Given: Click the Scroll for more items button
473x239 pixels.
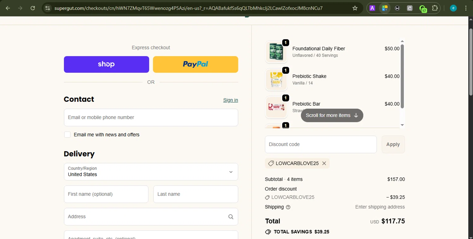Looking at the screenshot, I should click(332, 115).
